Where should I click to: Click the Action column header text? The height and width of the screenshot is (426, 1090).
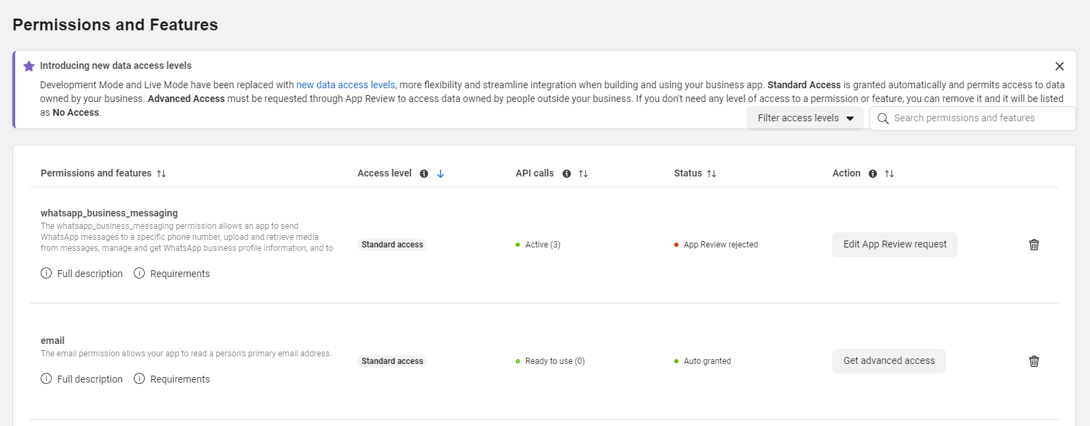pyautogui.click(x=847, y=173)
